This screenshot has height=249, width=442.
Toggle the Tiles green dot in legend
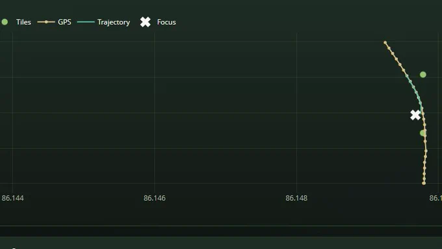click(x=5, y=22)
